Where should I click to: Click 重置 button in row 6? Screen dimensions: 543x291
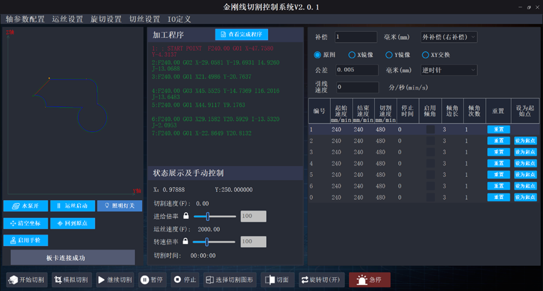coord(498,186)
